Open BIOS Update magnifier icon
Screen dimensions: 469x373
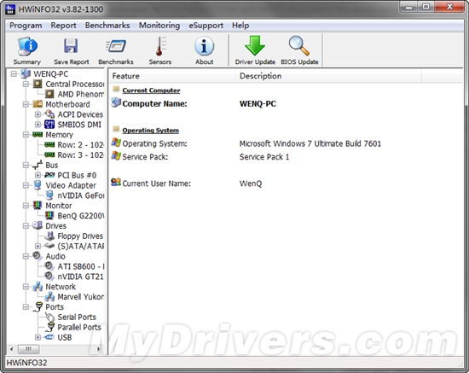click(299, 45)
